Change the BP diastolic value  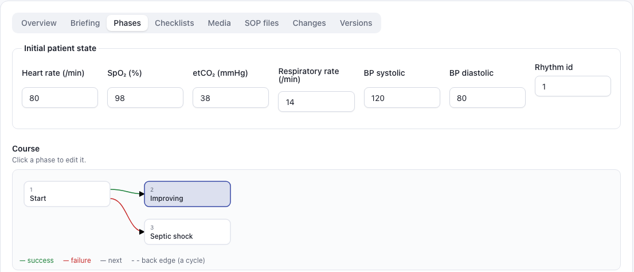tap(487, 98)
